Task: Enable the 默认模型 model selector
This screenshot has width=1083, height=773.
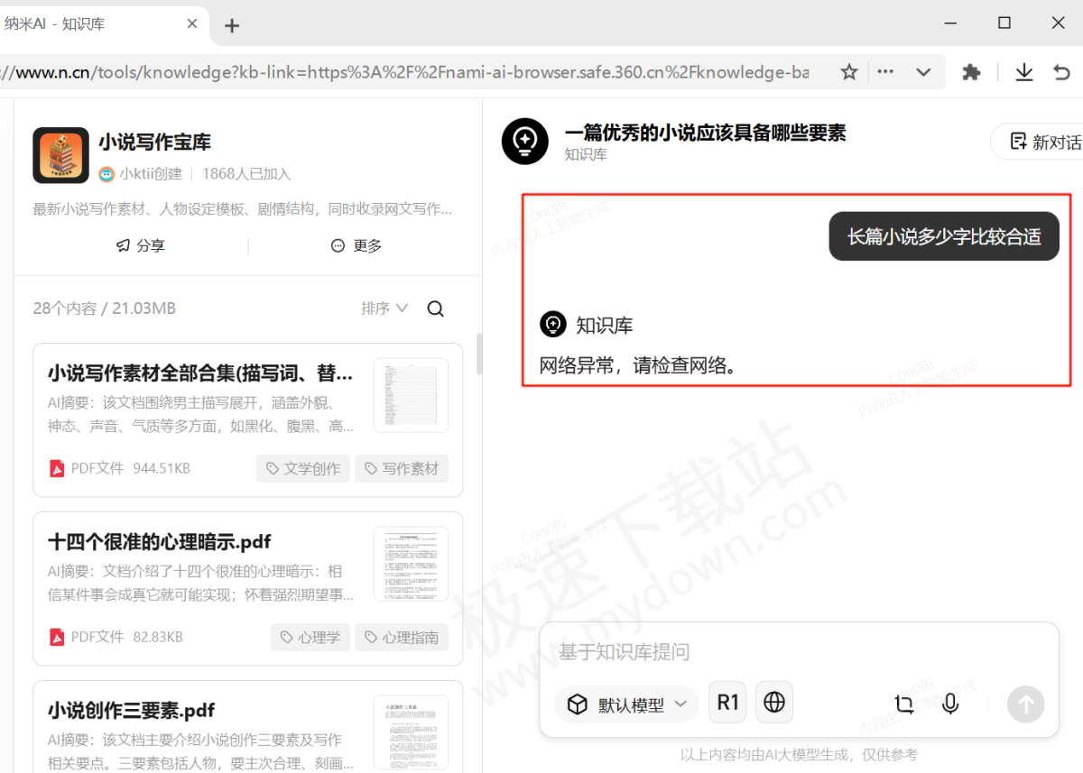Action: 626,704
